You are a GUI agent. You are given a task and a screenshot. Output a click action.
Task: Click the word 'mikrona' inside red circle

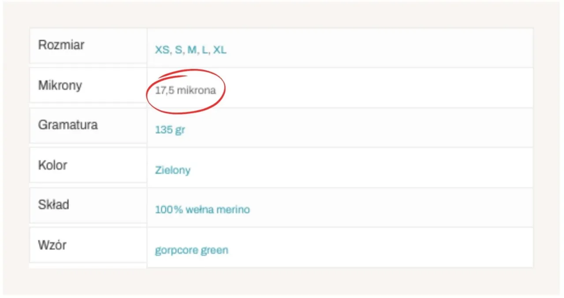[196, 91]
